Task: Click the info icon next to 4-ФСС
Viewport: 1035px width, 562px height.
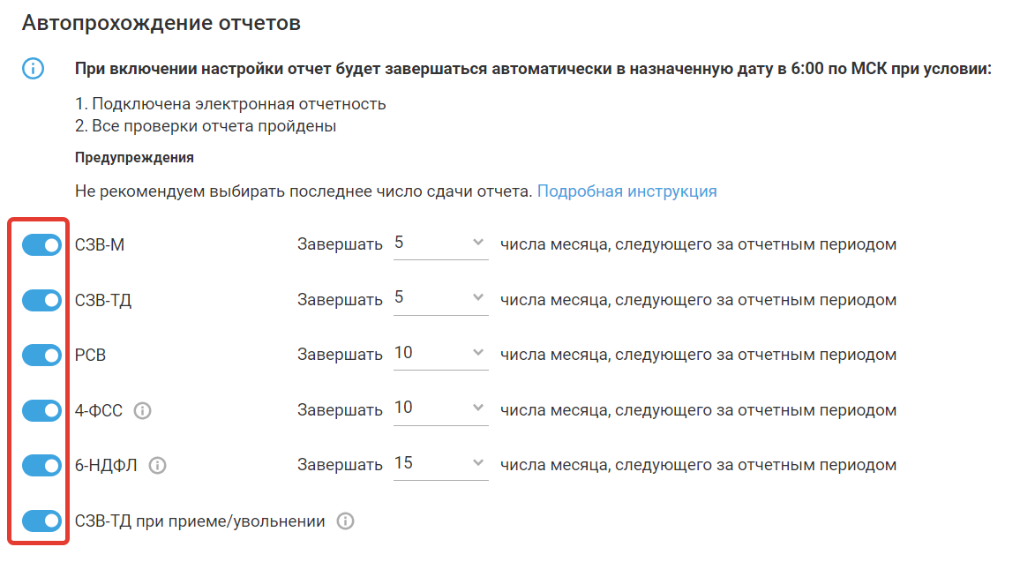Action: coord(142,410)
